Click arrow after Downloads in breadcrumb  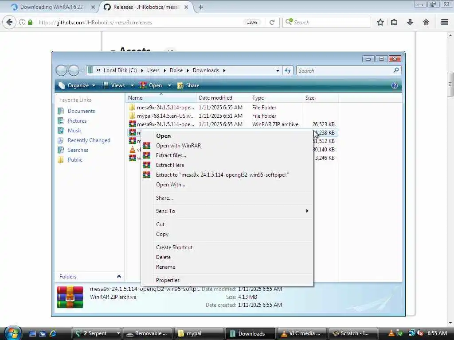click(x=224, y=70)
